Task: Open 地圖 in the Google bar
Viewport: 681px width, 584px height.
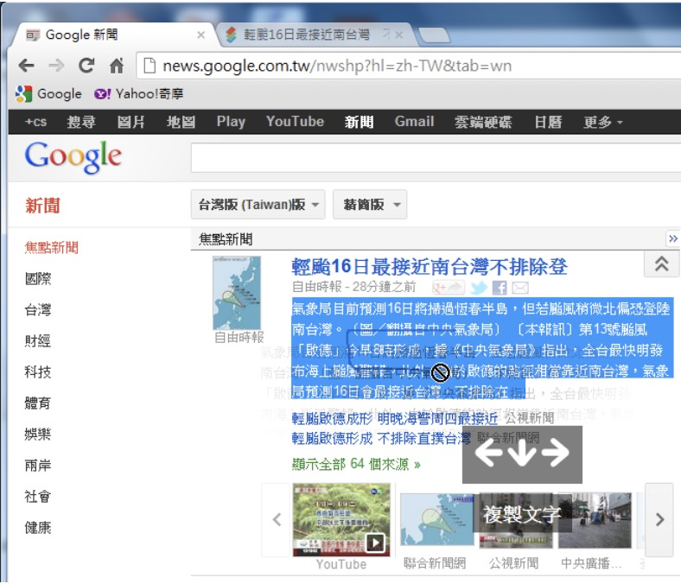Action: (x=181, y=122)
